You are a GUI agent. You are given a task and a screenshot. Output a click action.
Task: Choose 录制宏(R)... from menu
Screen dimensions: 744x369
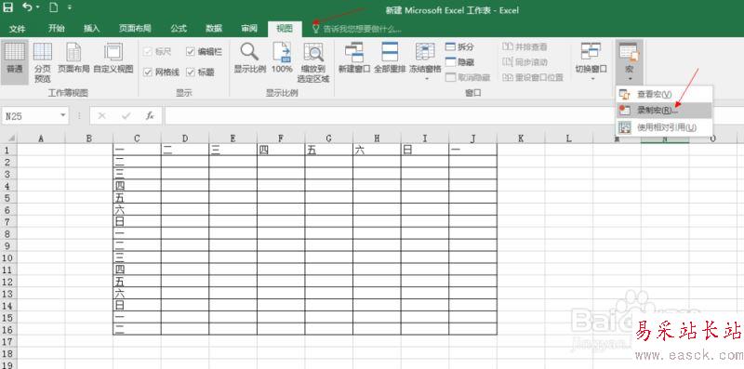(x=664, y=111)
